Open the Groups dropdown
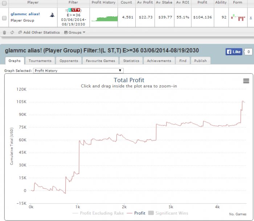 click(x=75, y=32)
